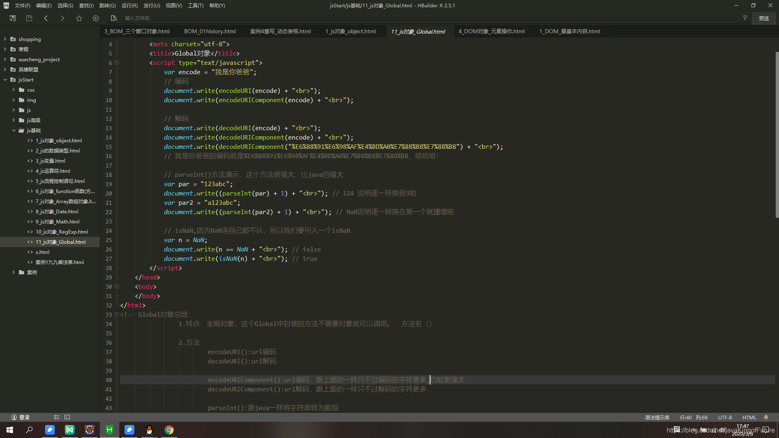Expand the xuecheng_project folder
This screenshot has height=438, width=779.
point(5,59)
